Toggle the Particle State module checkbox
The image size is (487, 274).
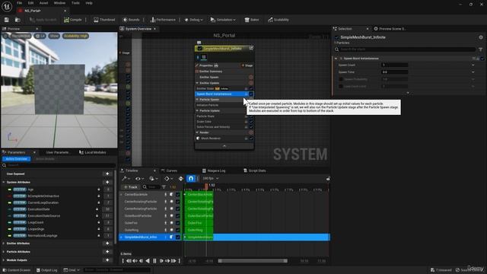[x=251, y=116]
